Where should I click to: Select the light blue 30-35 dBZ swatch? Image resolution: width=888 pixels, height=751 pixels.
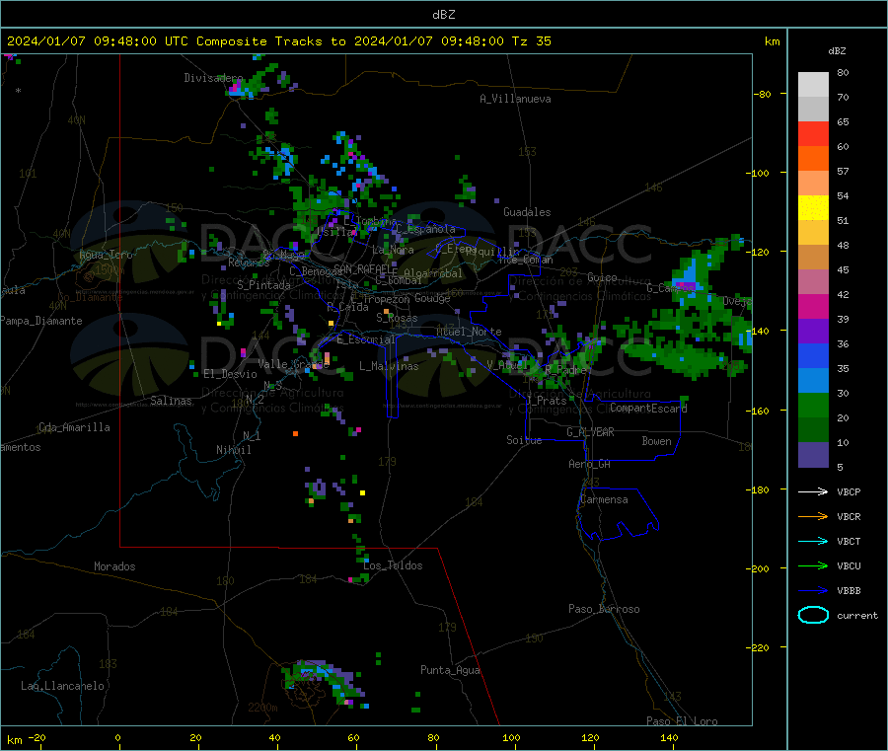point(813,381)
